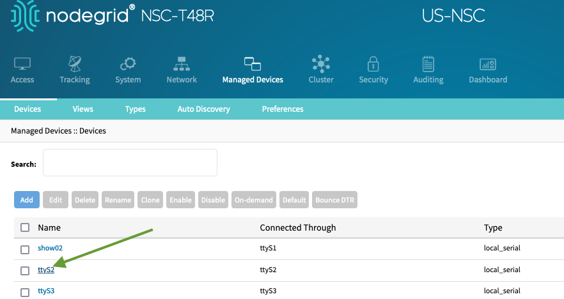Switch to the Views tab

[82, 109]
